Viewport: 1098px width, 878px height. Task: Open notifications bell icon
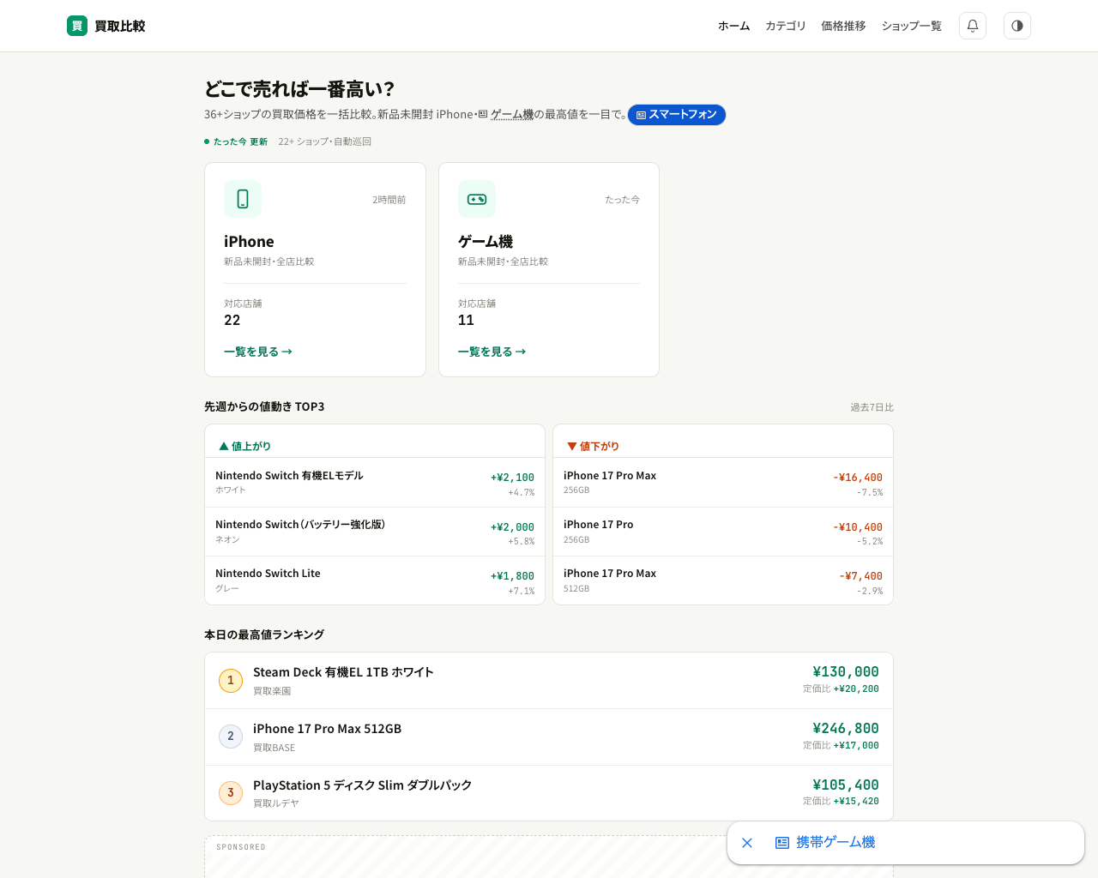tap(973, 26)
